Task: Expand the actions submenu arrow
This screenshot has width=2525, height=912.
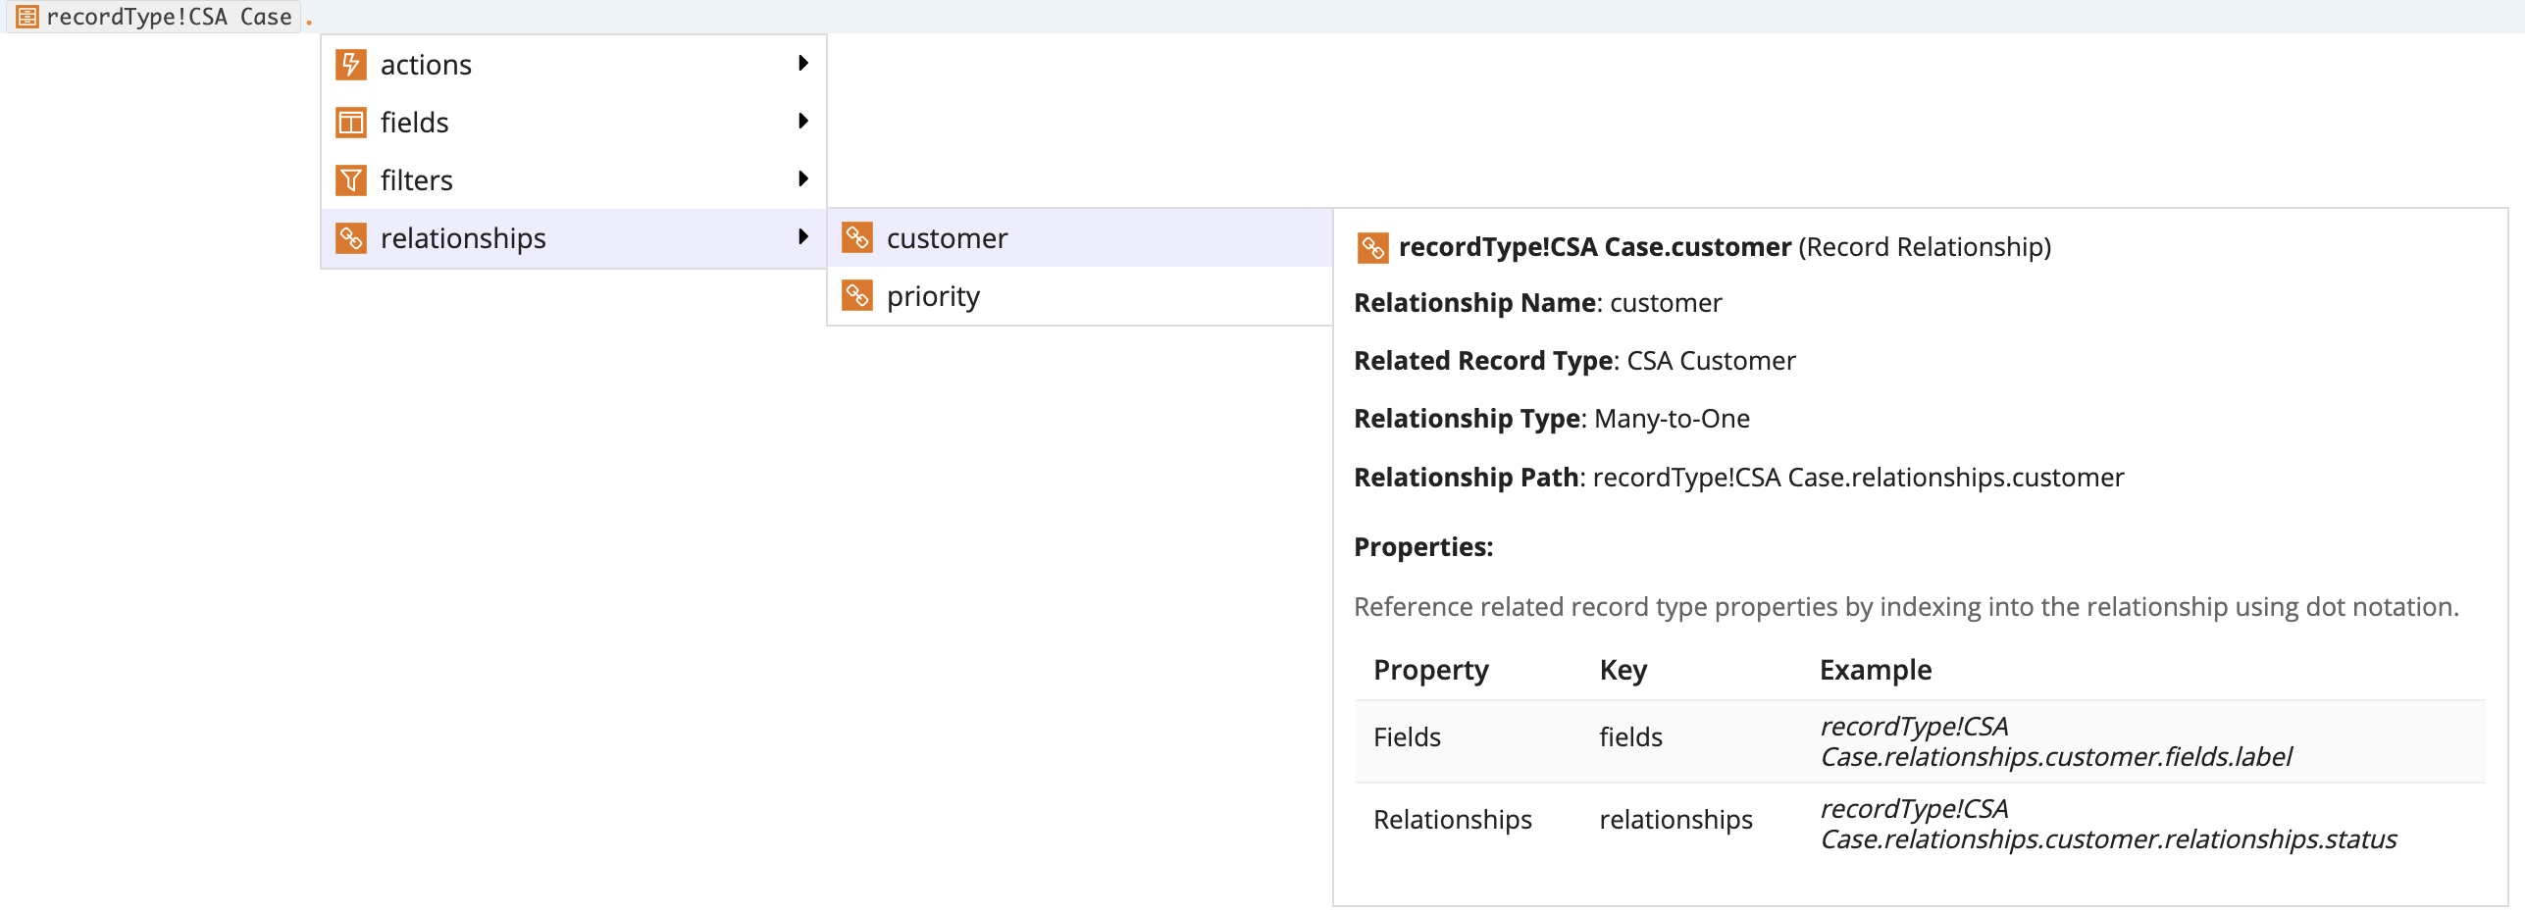Action: pos(803,64)
